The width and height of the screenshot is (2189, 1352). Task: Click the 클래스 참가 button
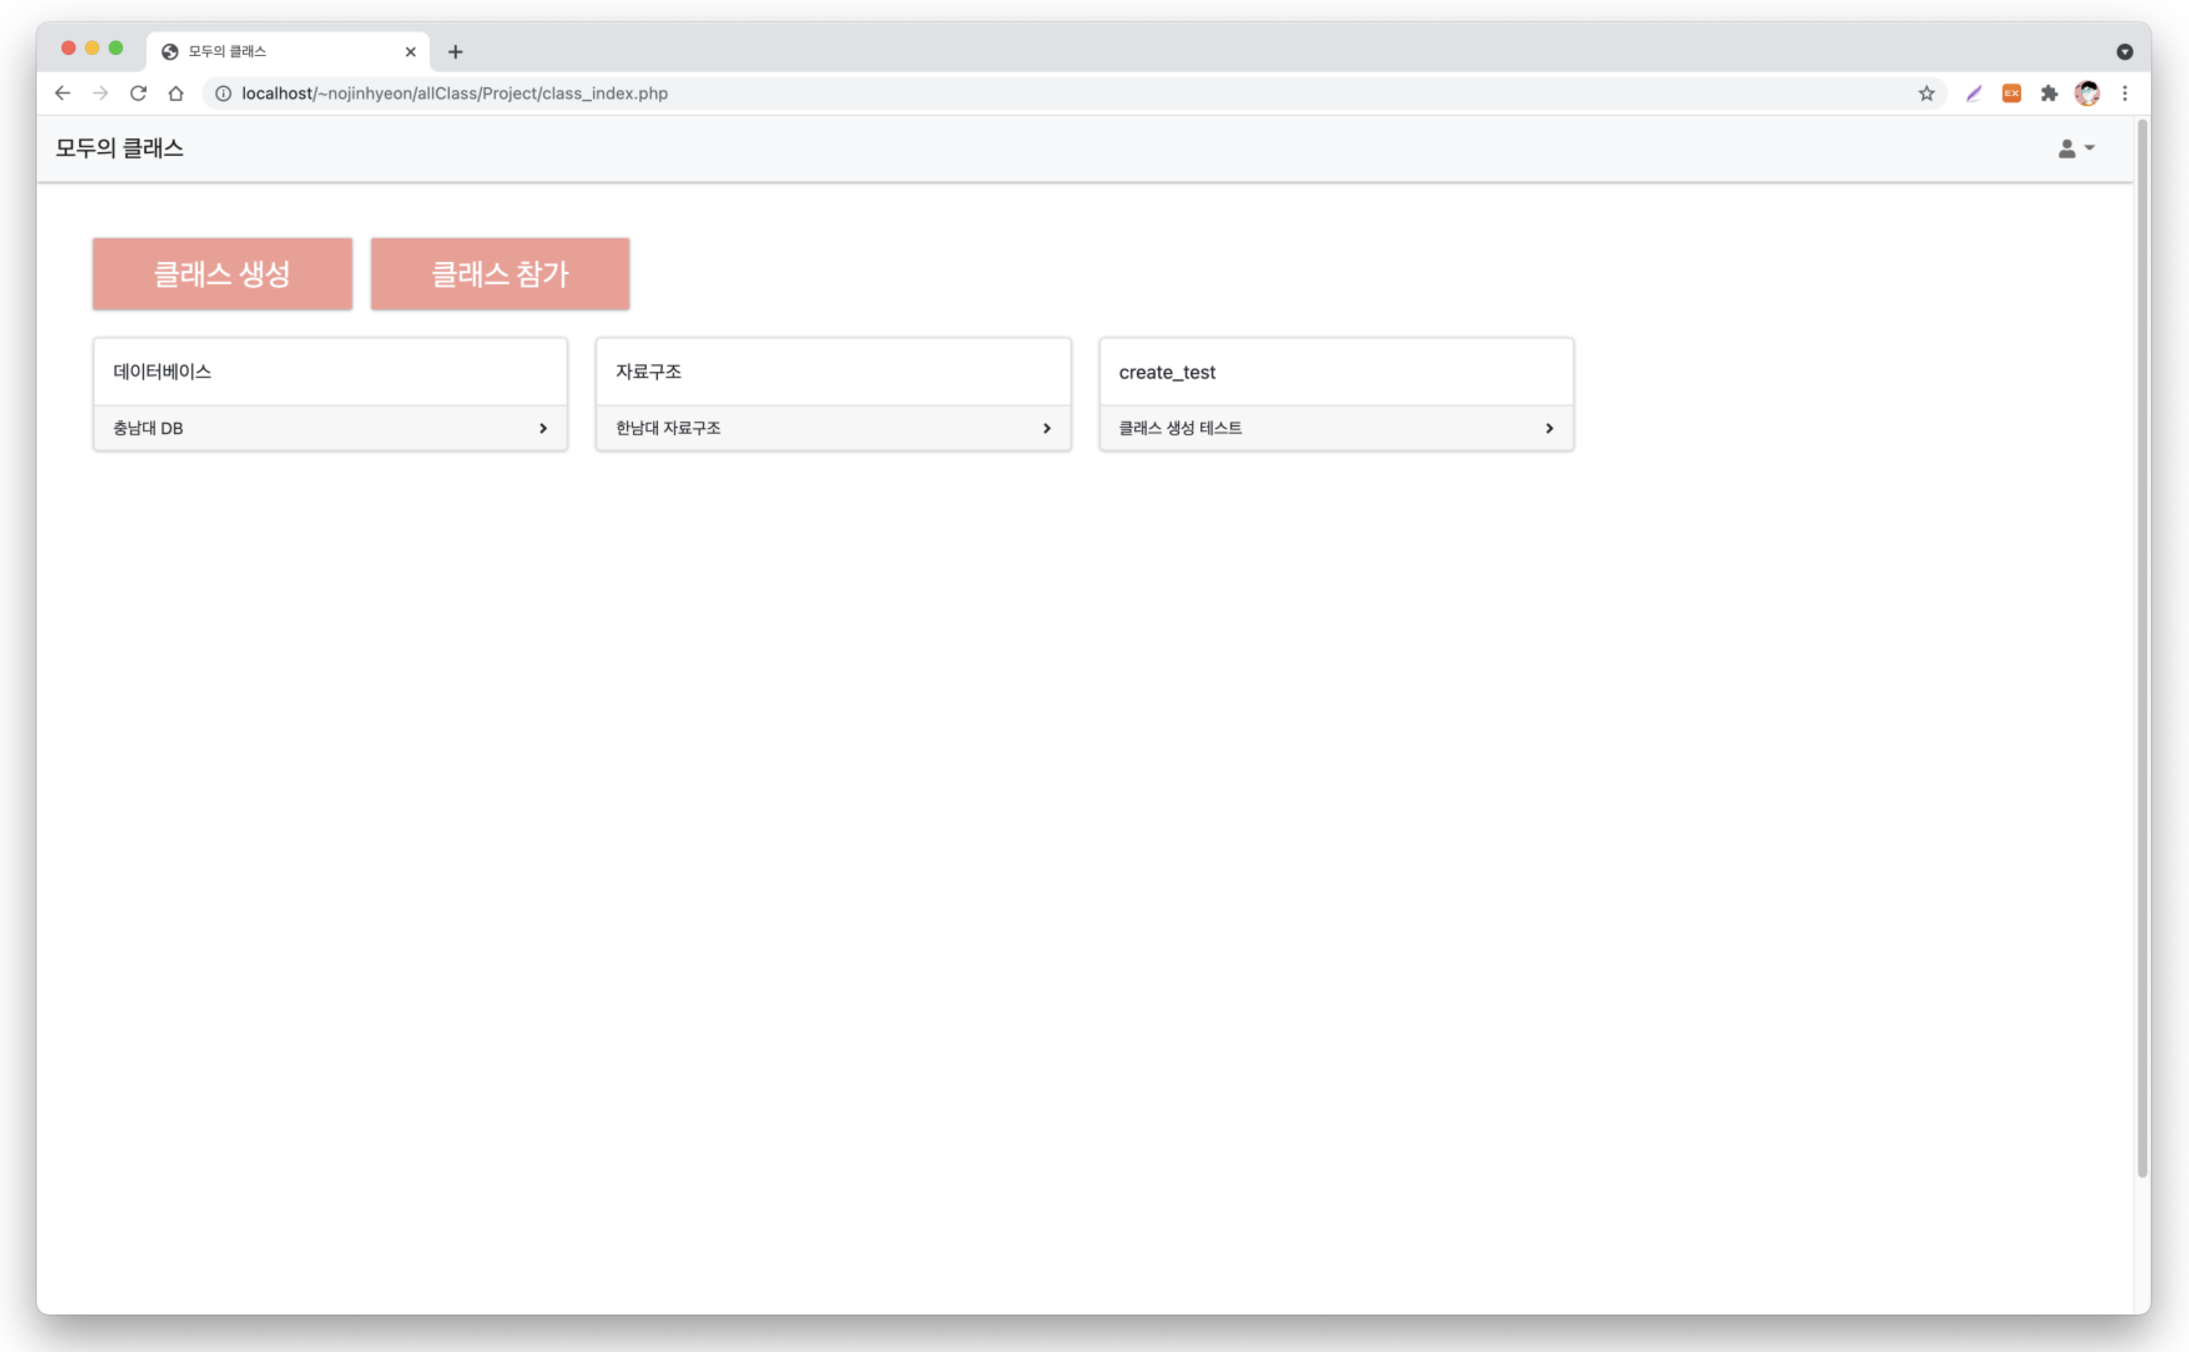coord(500,274)
